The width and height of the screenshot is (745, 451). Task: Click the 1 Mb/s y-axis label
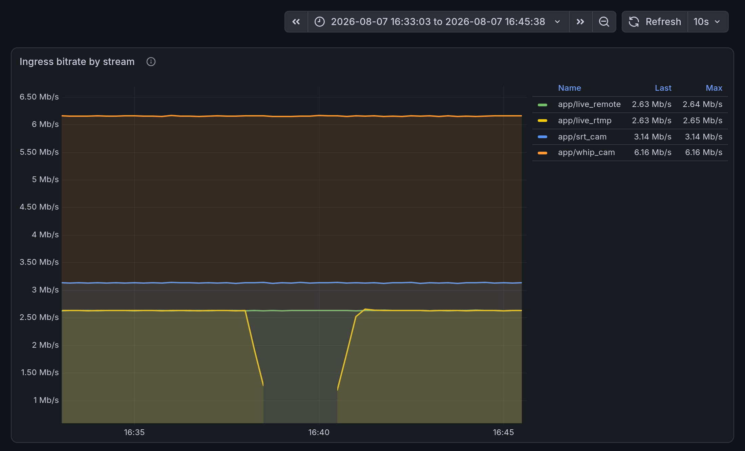coord(46,400)
